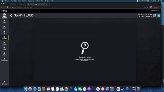Expand the tab search chevron
The image size is (164, 92).
point(159,4)
